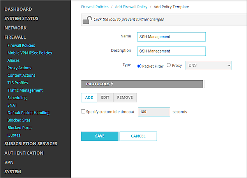
Task: Open Content Actions page
Action: (21, 75)
